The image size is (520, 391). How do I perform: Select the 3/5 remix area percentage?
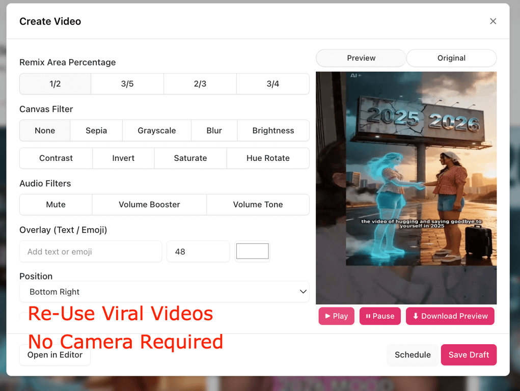pos(127,84)
